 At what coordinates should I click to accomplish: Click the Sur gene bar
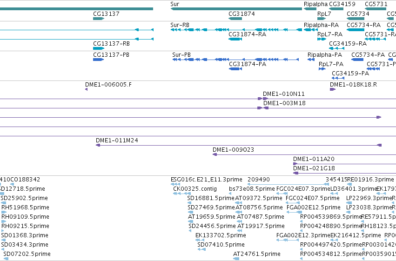[x=236, y=9]
